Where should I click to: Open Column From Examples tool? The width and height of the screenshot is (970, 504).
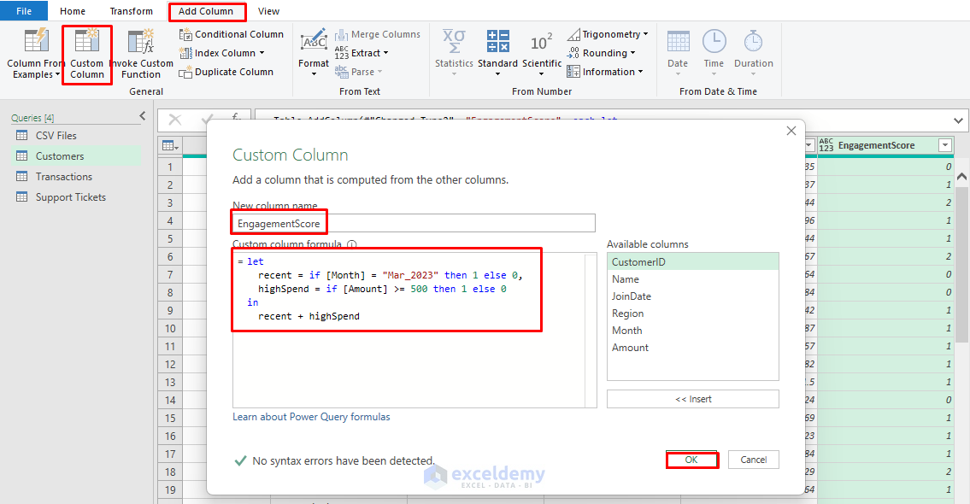coord(35,55)
